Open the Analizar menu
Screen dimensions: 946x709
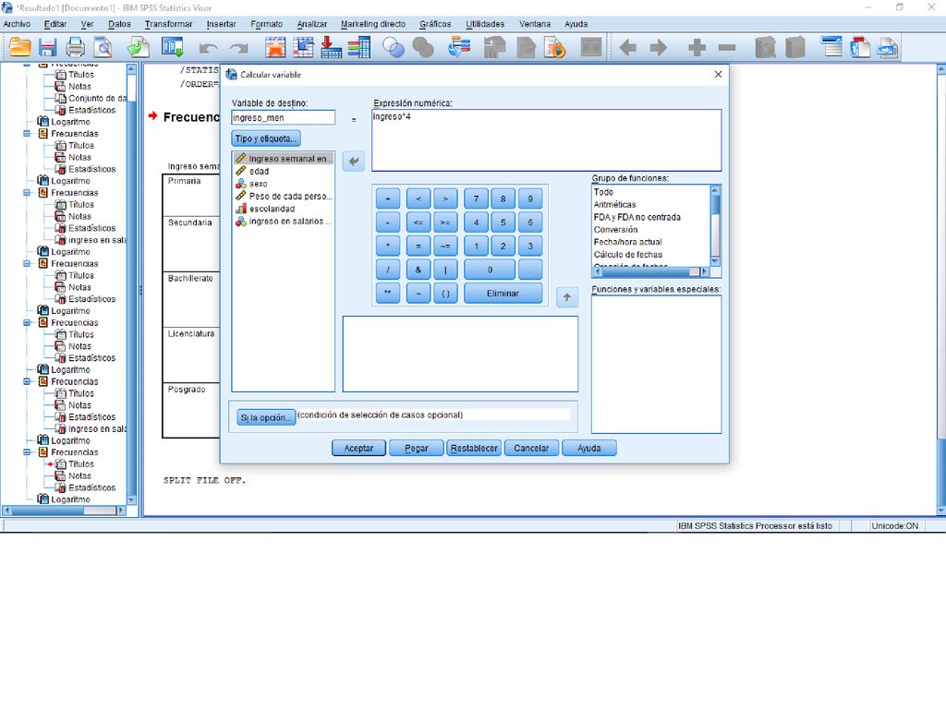coord(312,24)
